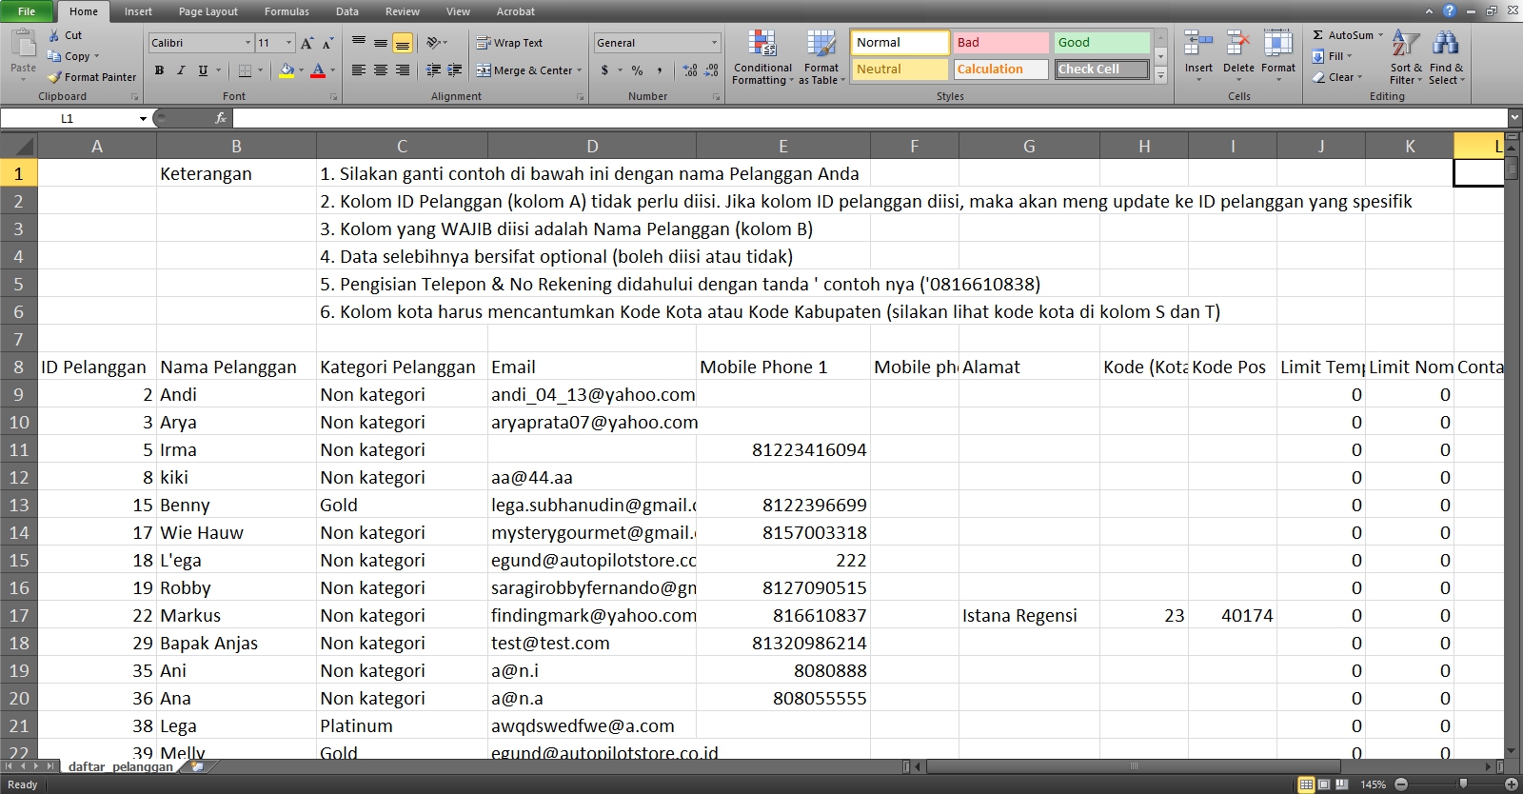Apply Merge & Center to cells
This screenshot has width=1523, height=794.
pos(529,70)
